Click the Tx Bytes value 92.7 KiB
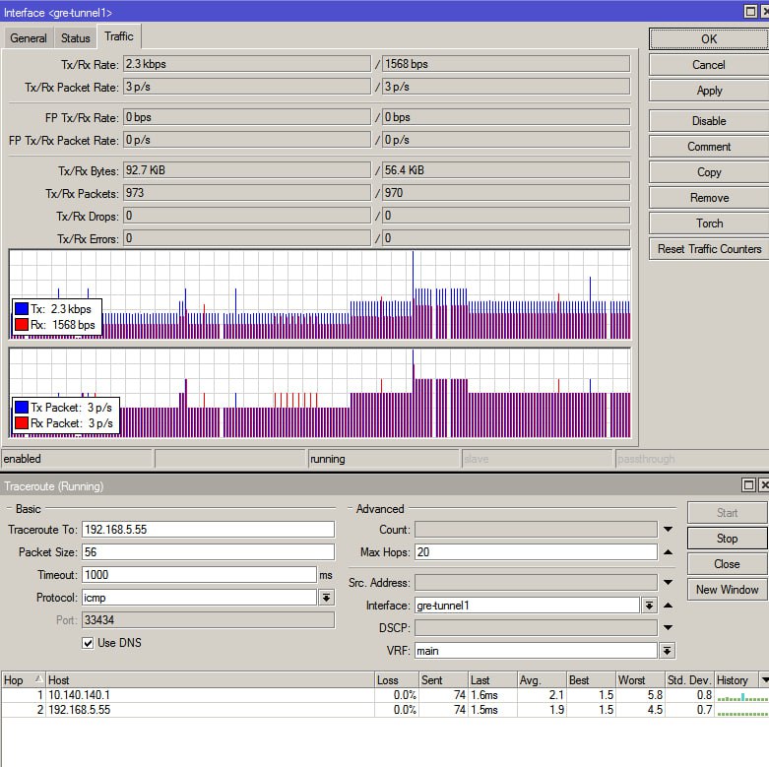Image resolution: width=769 pixels, height=767 pixels. click(x=247, y=170)
